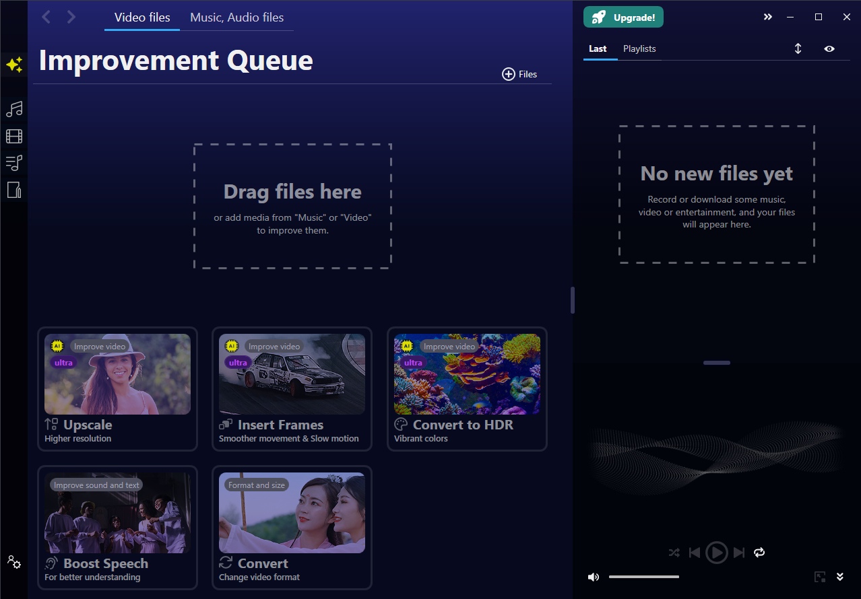Collapse the player with the double-down chevron

coord(840,577)
